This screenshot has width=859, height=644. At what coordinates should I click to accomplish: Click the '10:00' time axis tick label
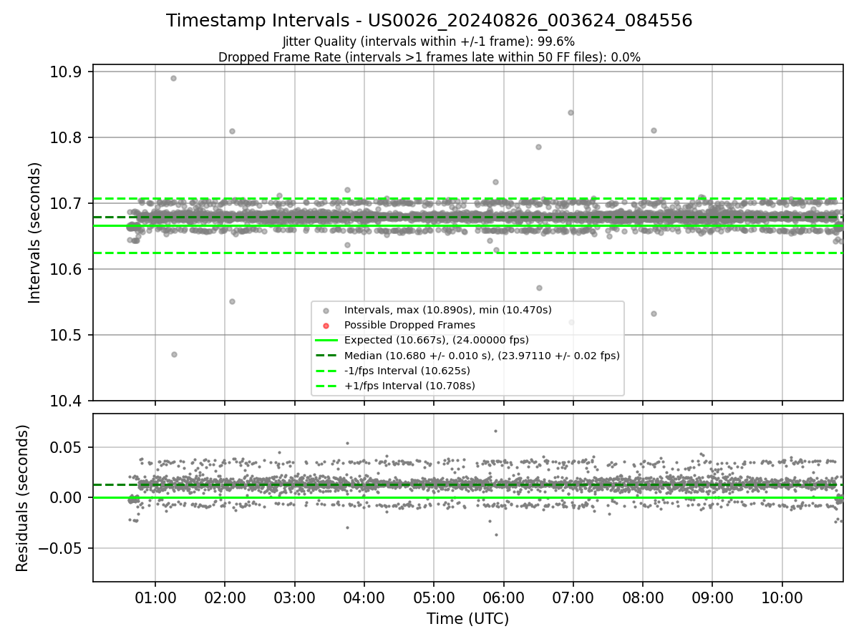pyautogui.click(x=782, y=598)
